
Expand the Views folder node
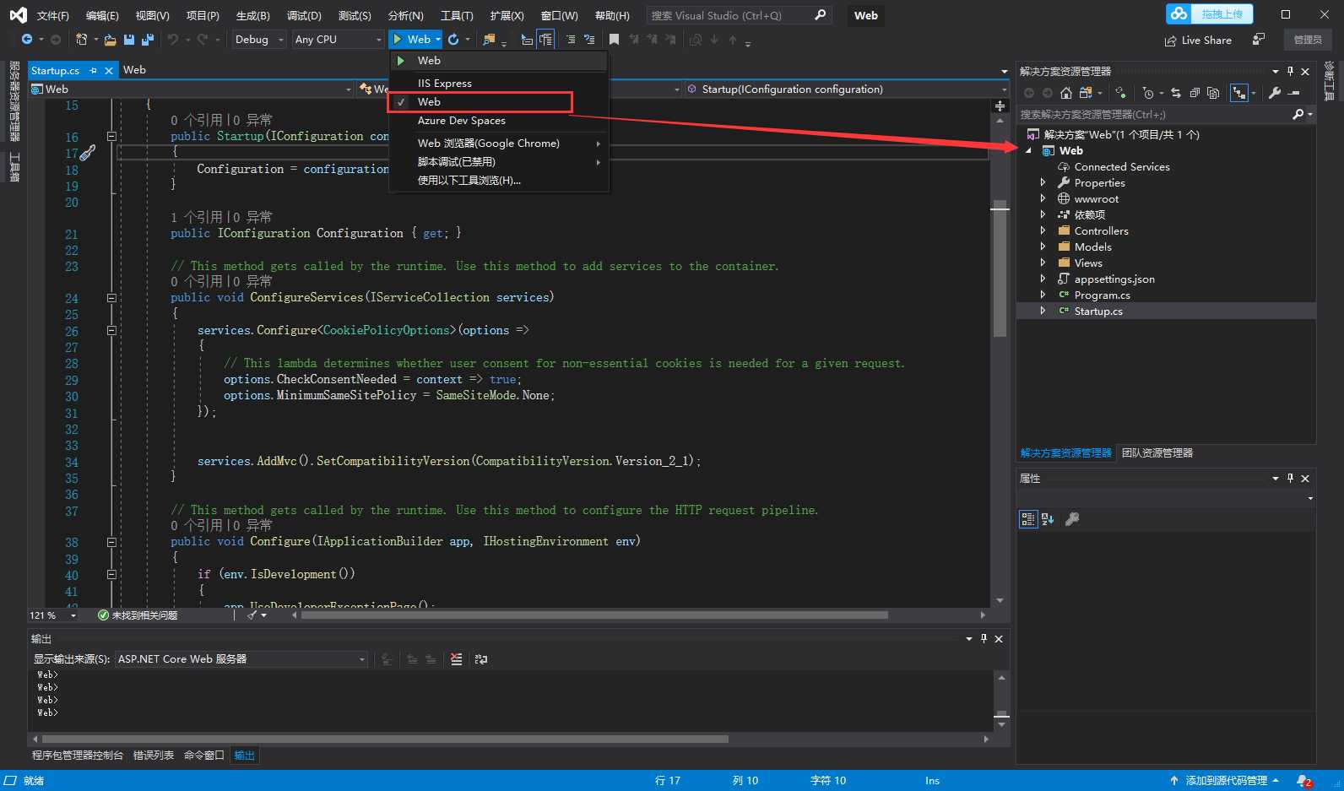tap(1043, 263)
